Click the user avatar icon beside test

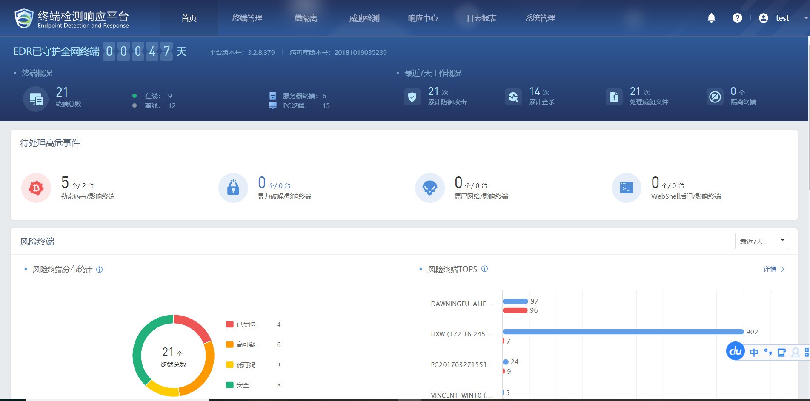tap(764, 18)
